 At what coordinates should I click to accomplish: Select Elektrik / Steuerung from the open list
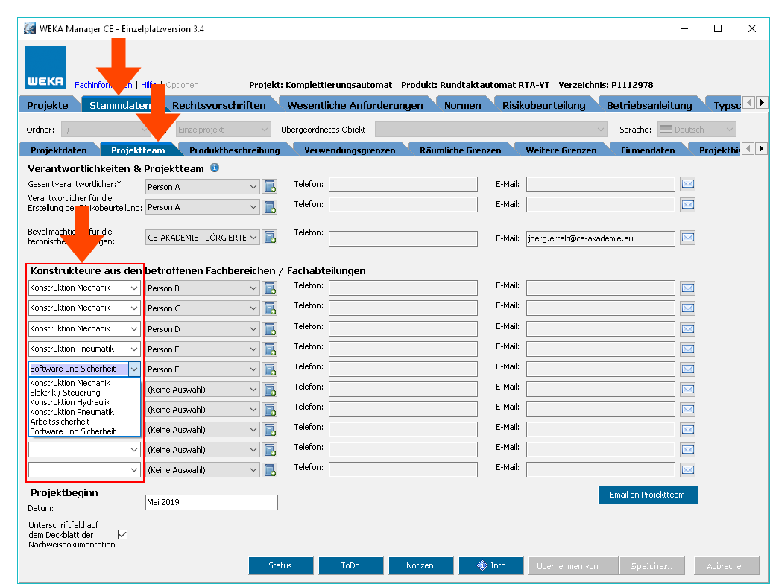65,393
